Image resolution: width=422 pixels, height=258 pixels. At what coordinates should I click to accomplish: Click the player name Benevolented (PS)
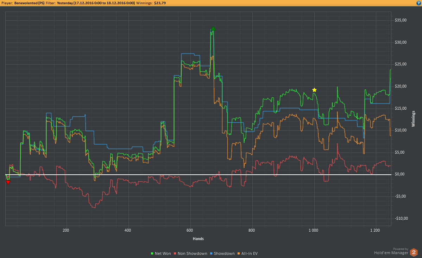click(29, 3)
